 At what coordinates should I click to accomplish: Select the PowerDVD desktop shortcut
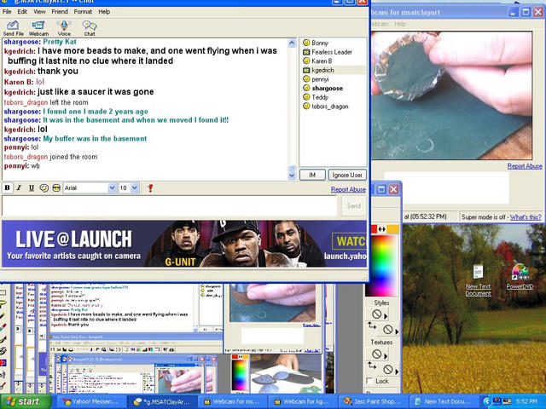click(520, 277)
